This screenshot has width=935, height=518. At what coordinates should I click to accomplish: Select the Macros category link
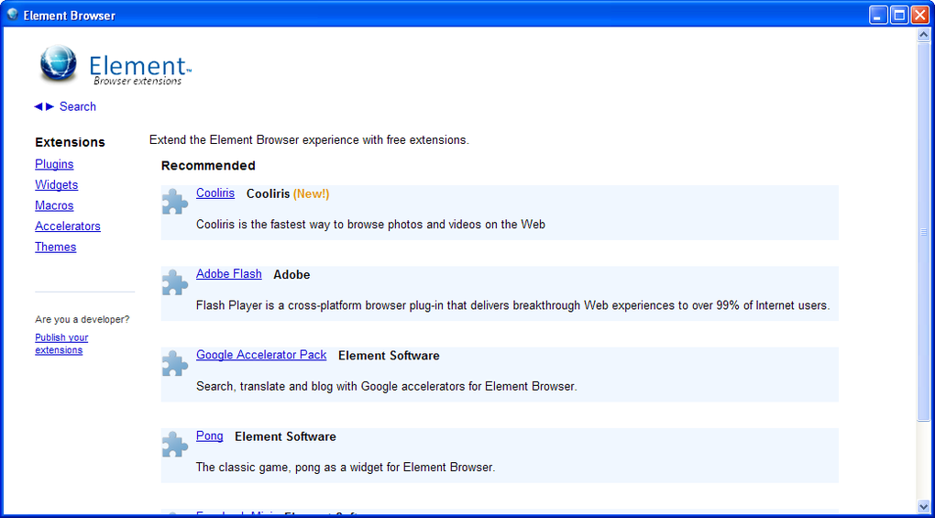click(x=54, y=205)
